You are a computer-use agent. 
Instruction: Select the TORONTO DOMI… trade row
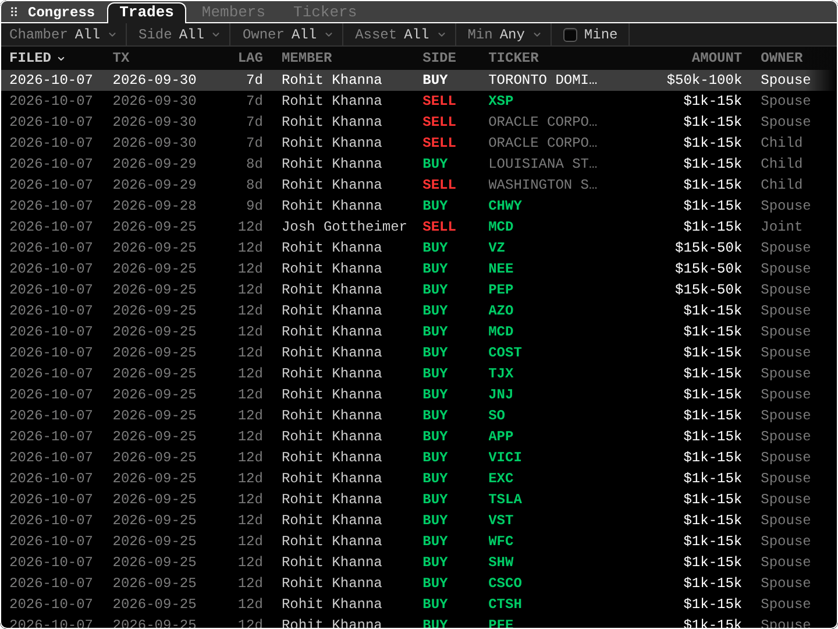[419, 80]
